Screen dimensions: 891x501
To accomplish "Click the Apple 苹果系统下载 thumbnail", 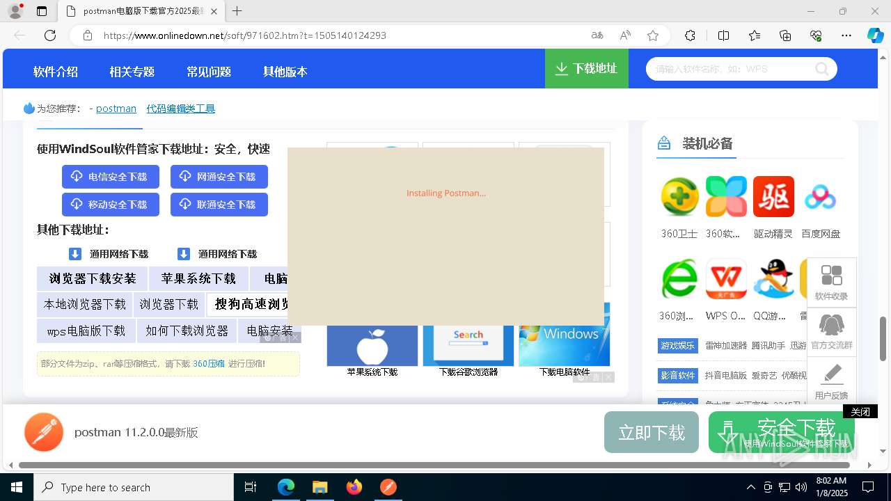I will click(x=372, y=347).
